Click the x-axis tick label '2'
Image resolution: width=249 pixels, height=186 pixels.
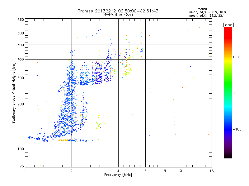pos(72,171)
